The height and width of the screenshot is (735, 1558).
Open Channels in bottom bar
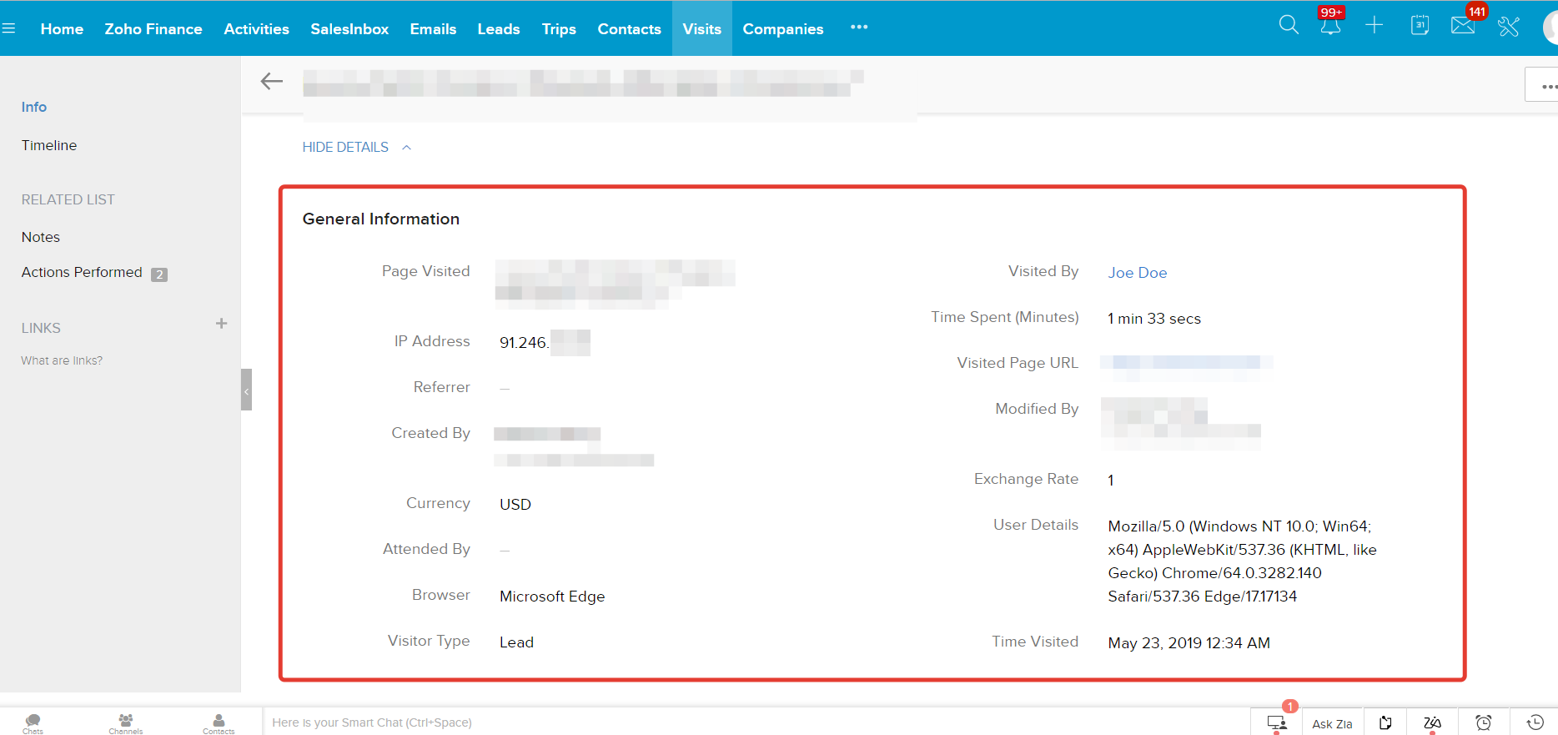(x=125, y=723)
